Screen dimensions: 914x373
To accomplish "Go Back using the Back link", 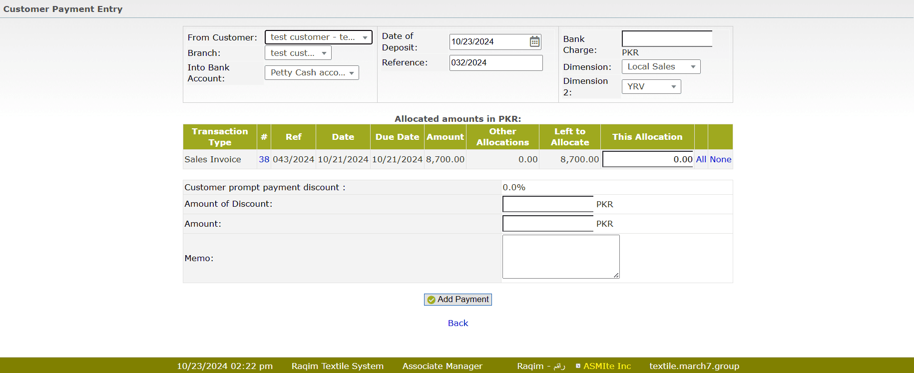I will pos(457,323).
